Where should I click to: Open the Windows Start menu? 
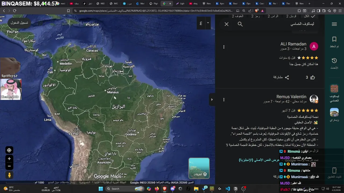point(101,189)
